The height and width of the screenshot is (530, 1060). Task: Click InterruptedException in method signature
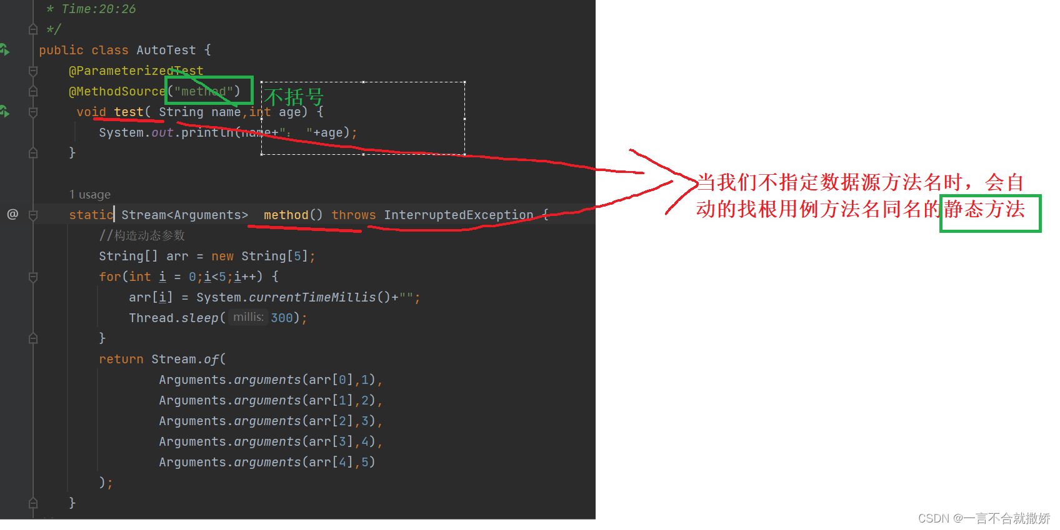click(x=458, y=215)
